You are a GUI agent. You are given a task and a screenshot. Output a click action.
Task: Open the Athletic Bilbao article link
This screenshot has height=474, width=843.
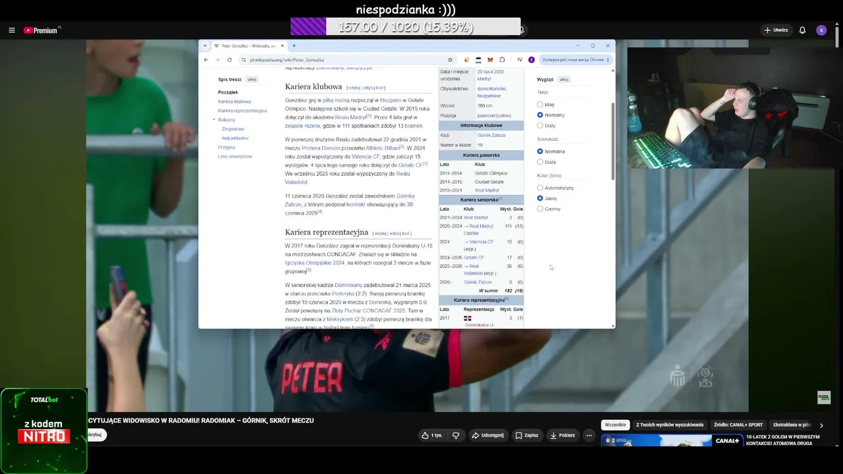click(383, 148)
